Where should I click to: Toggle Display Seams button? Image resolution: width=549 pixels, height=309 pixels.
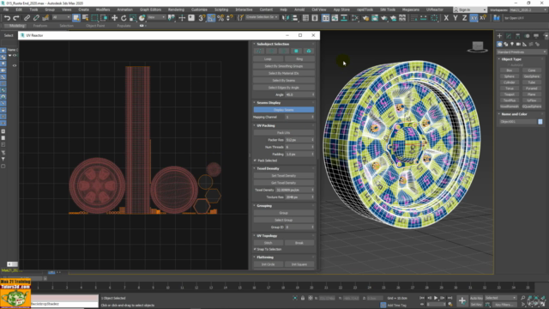284,110
